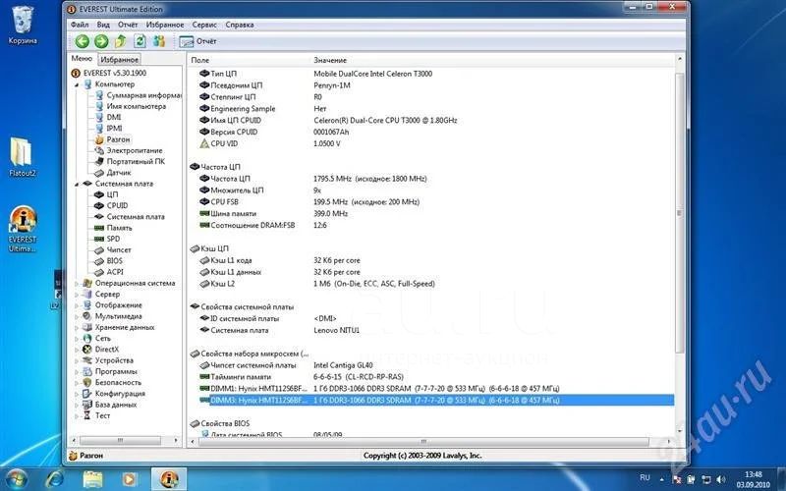Viewport: 786px width, 491px height.
Task: Open the Файл menu
Action: pyautogui.click(x=80, y=25)
